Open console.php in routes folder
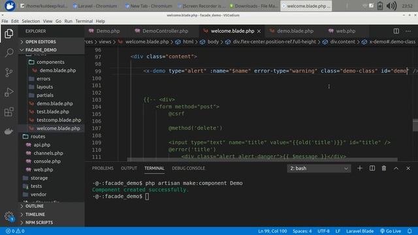Screen dimensions: 418x235 coord(47,161)
